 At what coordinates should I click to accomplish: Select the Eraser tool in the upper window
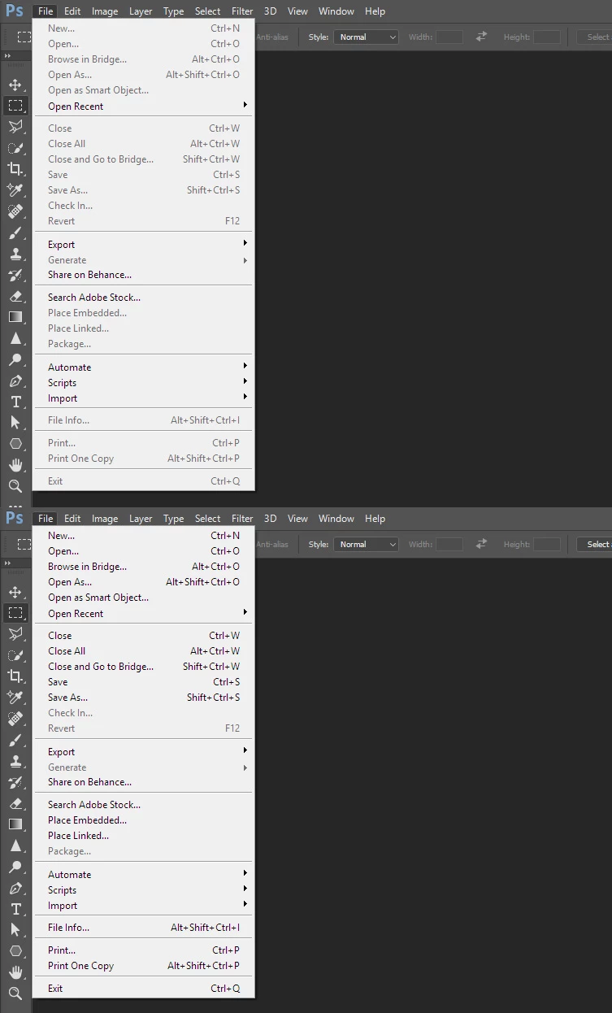15,296
